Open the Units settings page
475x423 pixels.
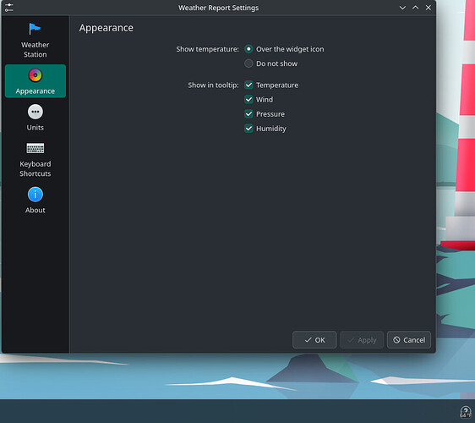pyautogui.click(x=35, y=118)
